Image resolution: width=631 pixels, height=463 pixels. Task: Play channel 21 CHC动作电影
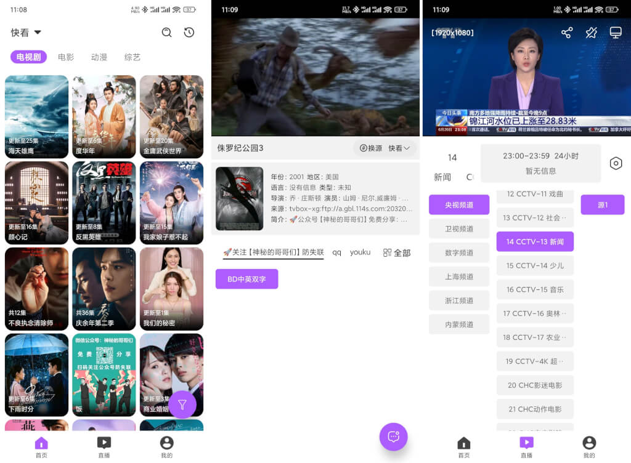click(535, 409)
